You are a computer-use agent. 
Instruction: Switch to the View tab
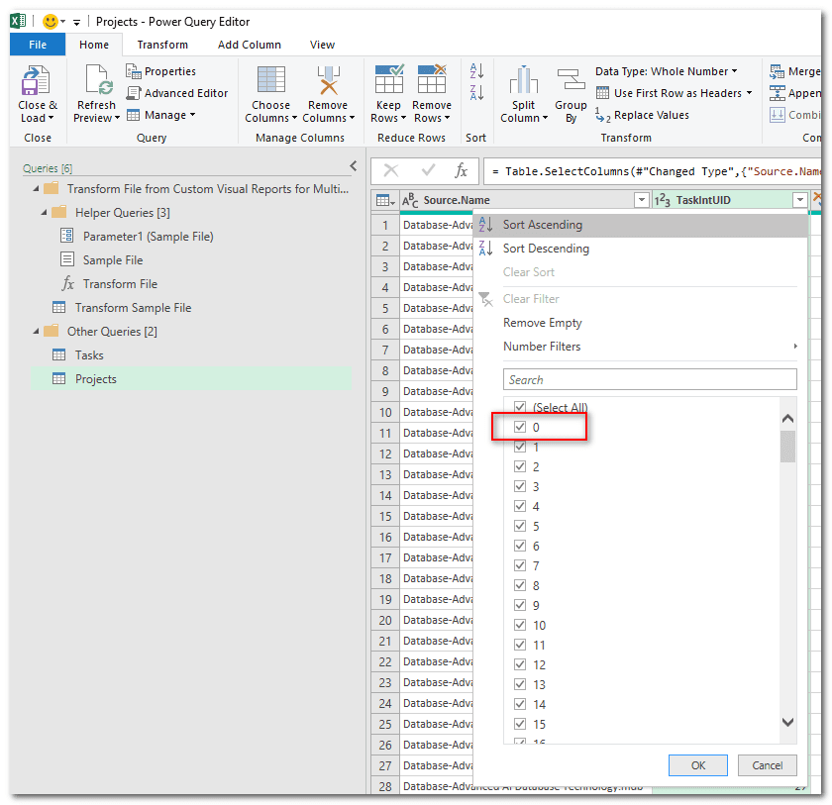click(x=323, y=45)
